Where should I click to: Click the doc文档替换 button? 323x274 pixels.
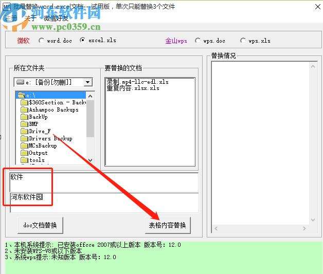coord(40,225)
